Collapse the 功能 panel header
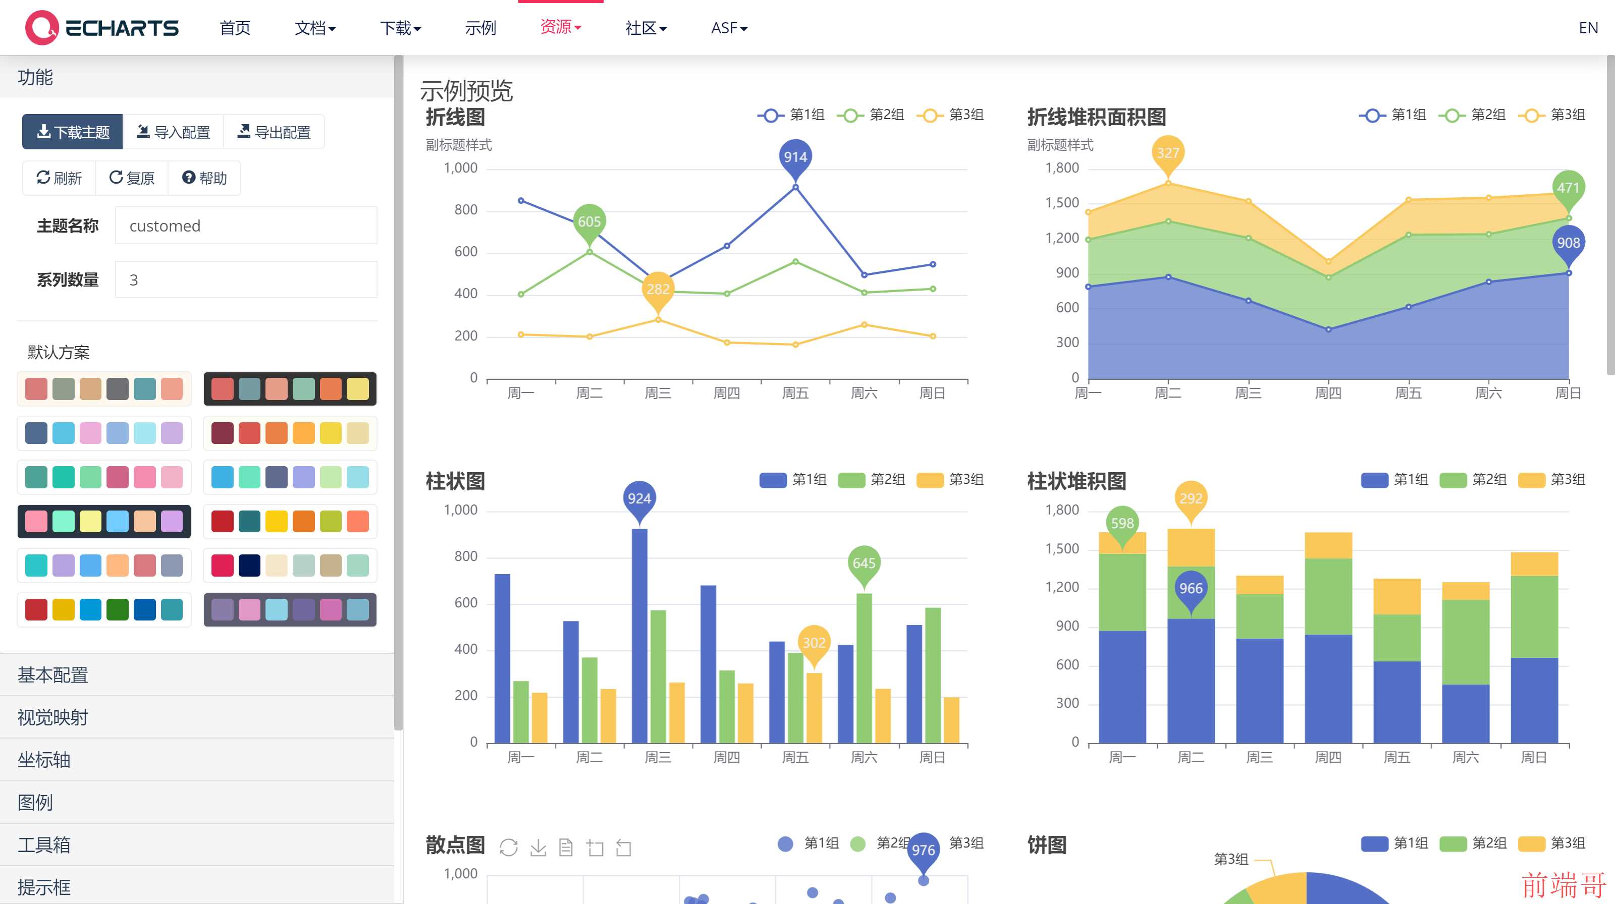Screen dimensions: 1615x904 click(x=197, y=77)
